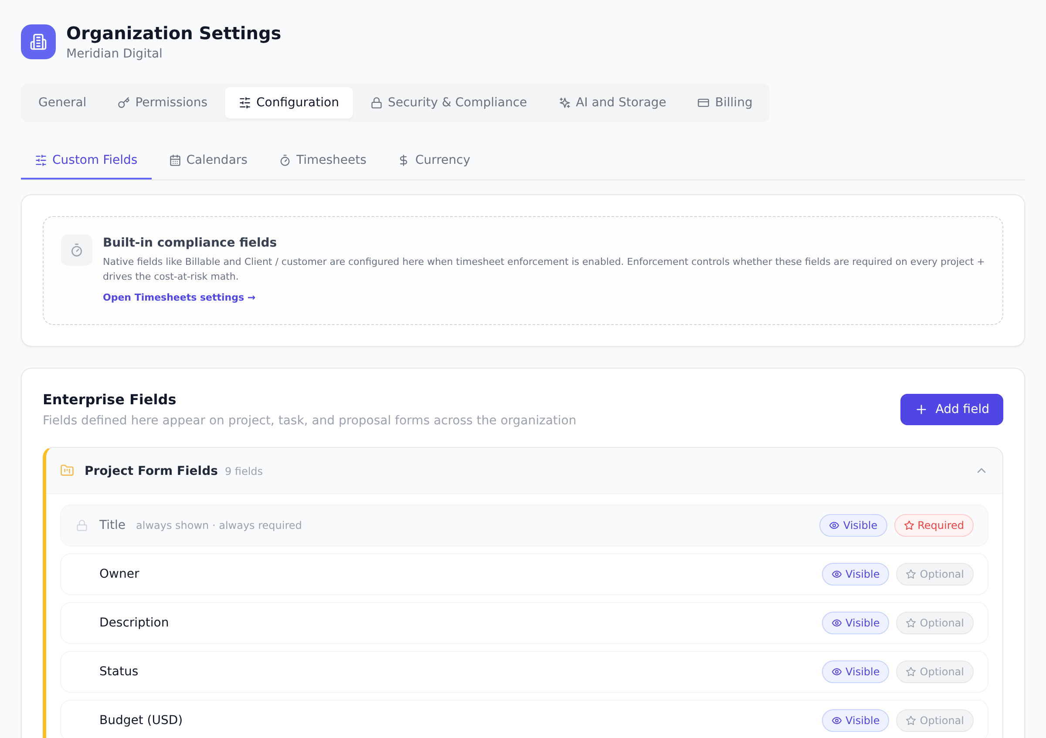Click the Add field button

point(951,409)
